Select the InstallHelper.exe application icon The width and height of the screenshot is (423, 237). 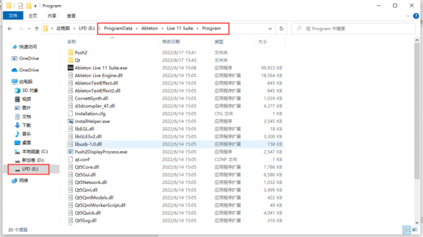pos(70,121)
